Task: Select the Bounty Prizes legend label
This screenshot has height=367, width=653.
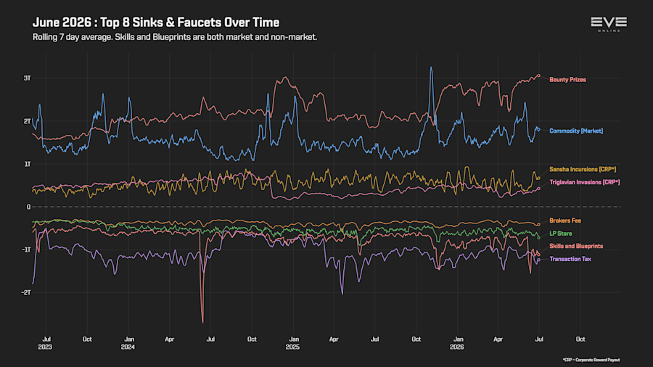Action: pos(567,80)
